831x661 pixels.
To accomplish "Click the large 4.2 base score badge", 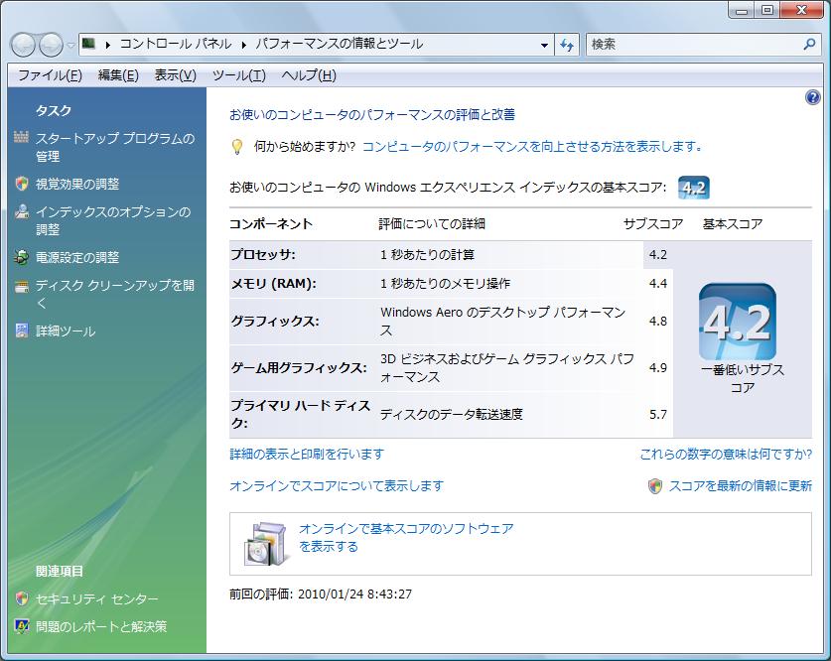I will [738, 322].
